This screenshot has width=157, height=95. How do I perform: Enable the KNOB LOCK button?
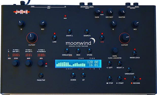(x=135, y=54)
